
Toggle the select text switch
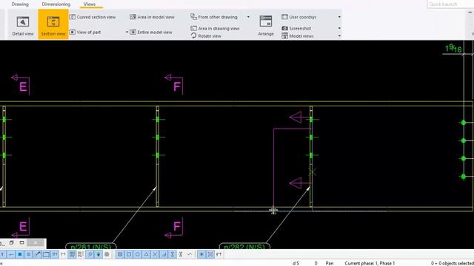2,254
